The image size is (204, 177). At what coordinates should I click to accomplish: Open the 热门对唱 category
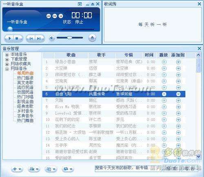(25, 97)
